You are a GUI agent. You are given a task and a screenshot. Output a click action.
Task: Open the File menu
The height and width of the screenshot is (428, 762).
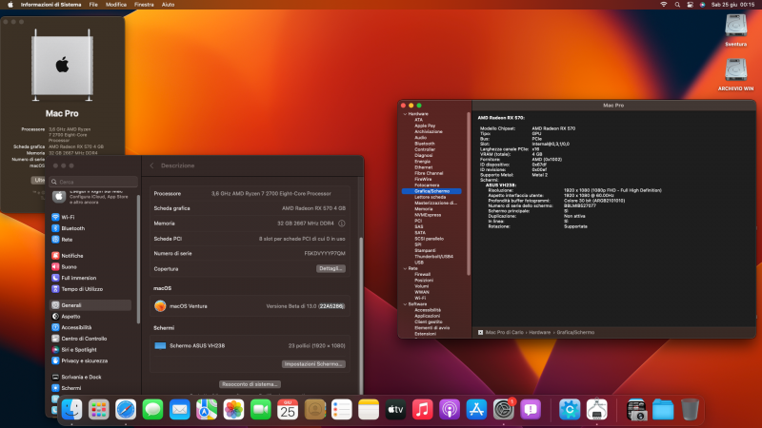click(x=93, y=5)
